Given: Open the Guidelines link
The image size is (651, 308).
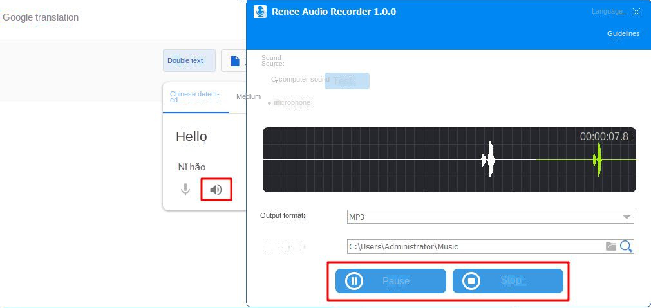Looking at the screenshot, I should click(x=623, y=33).
